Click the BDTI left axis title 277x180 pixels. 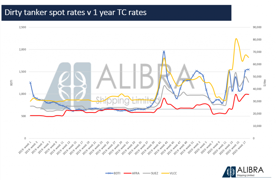coord(12,83)
